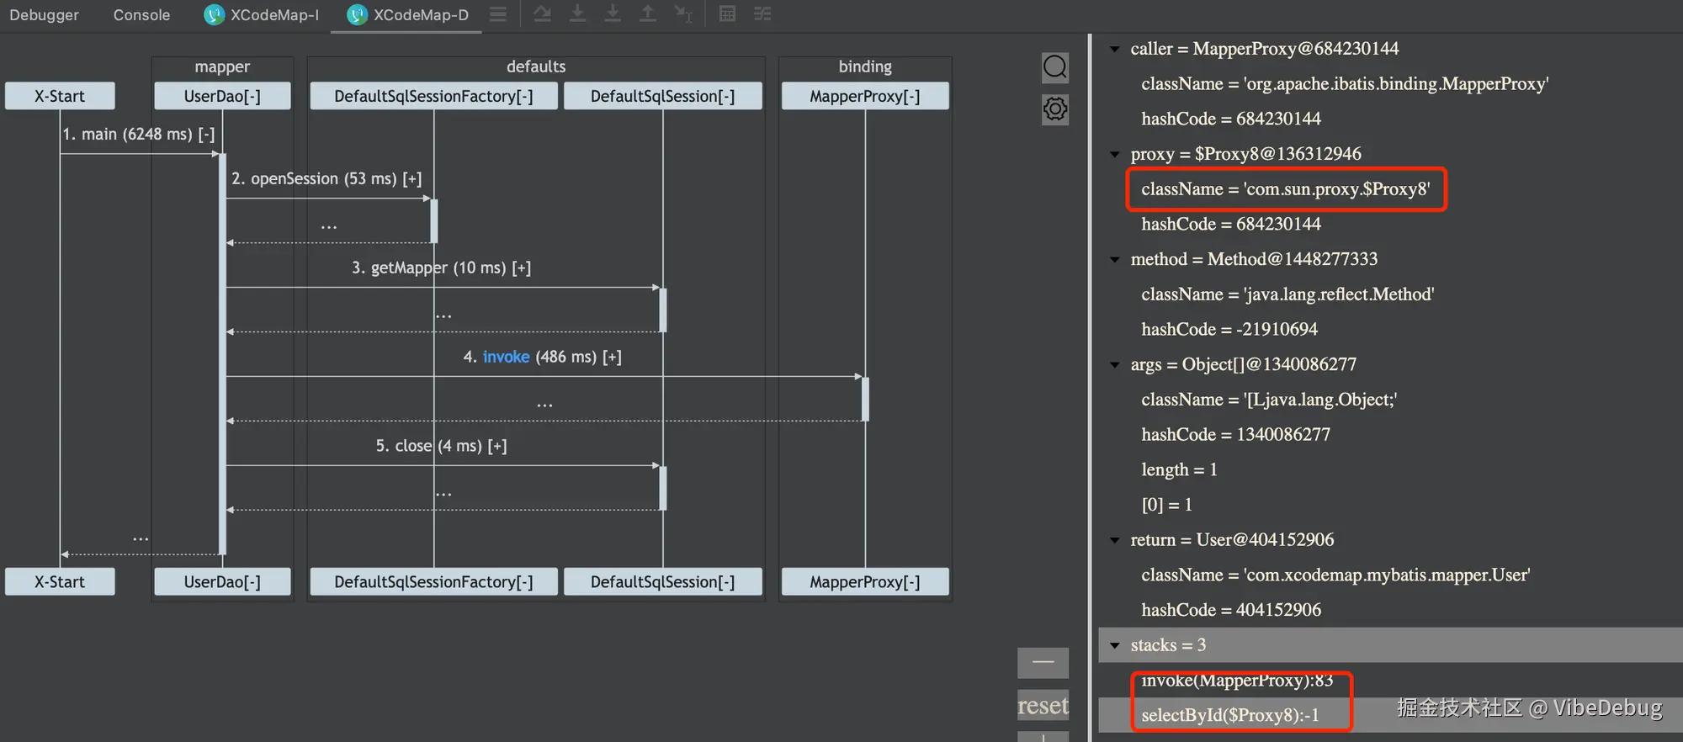Click the reset button
Viewport: 1683px width, 742px height.
[x=1043, y=705]
